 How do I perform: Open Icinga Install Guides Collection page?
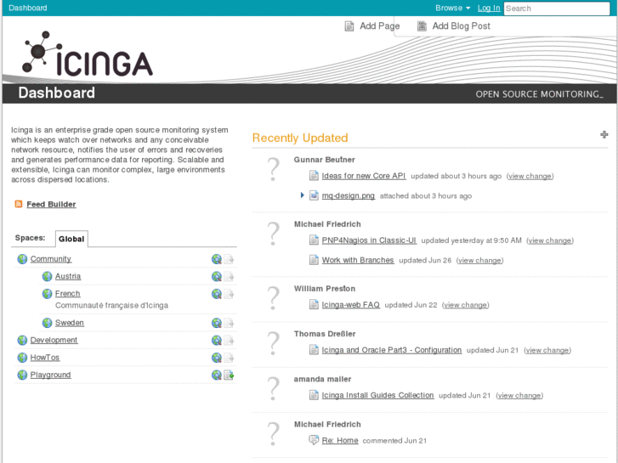(377, 395)
